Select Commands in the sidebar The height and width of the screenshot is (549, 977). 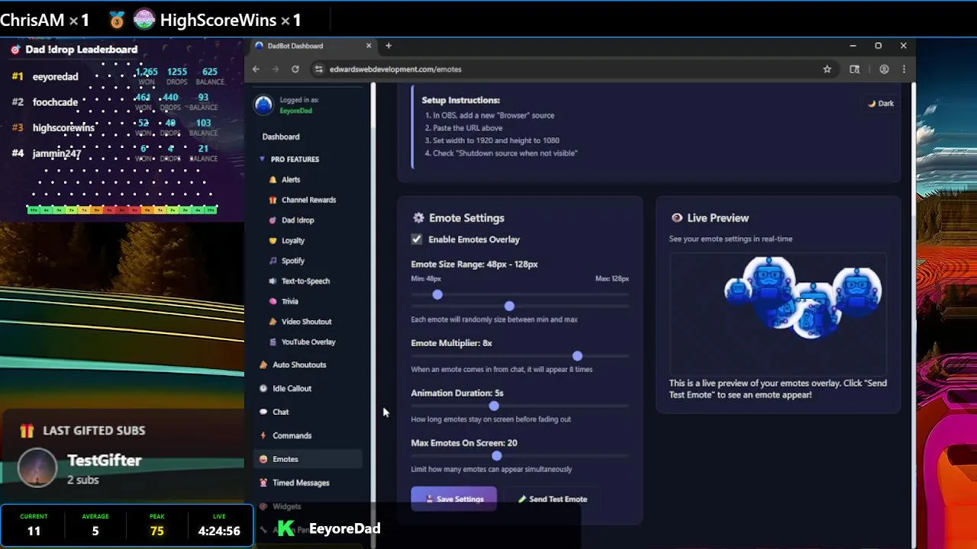pos(292,435)
